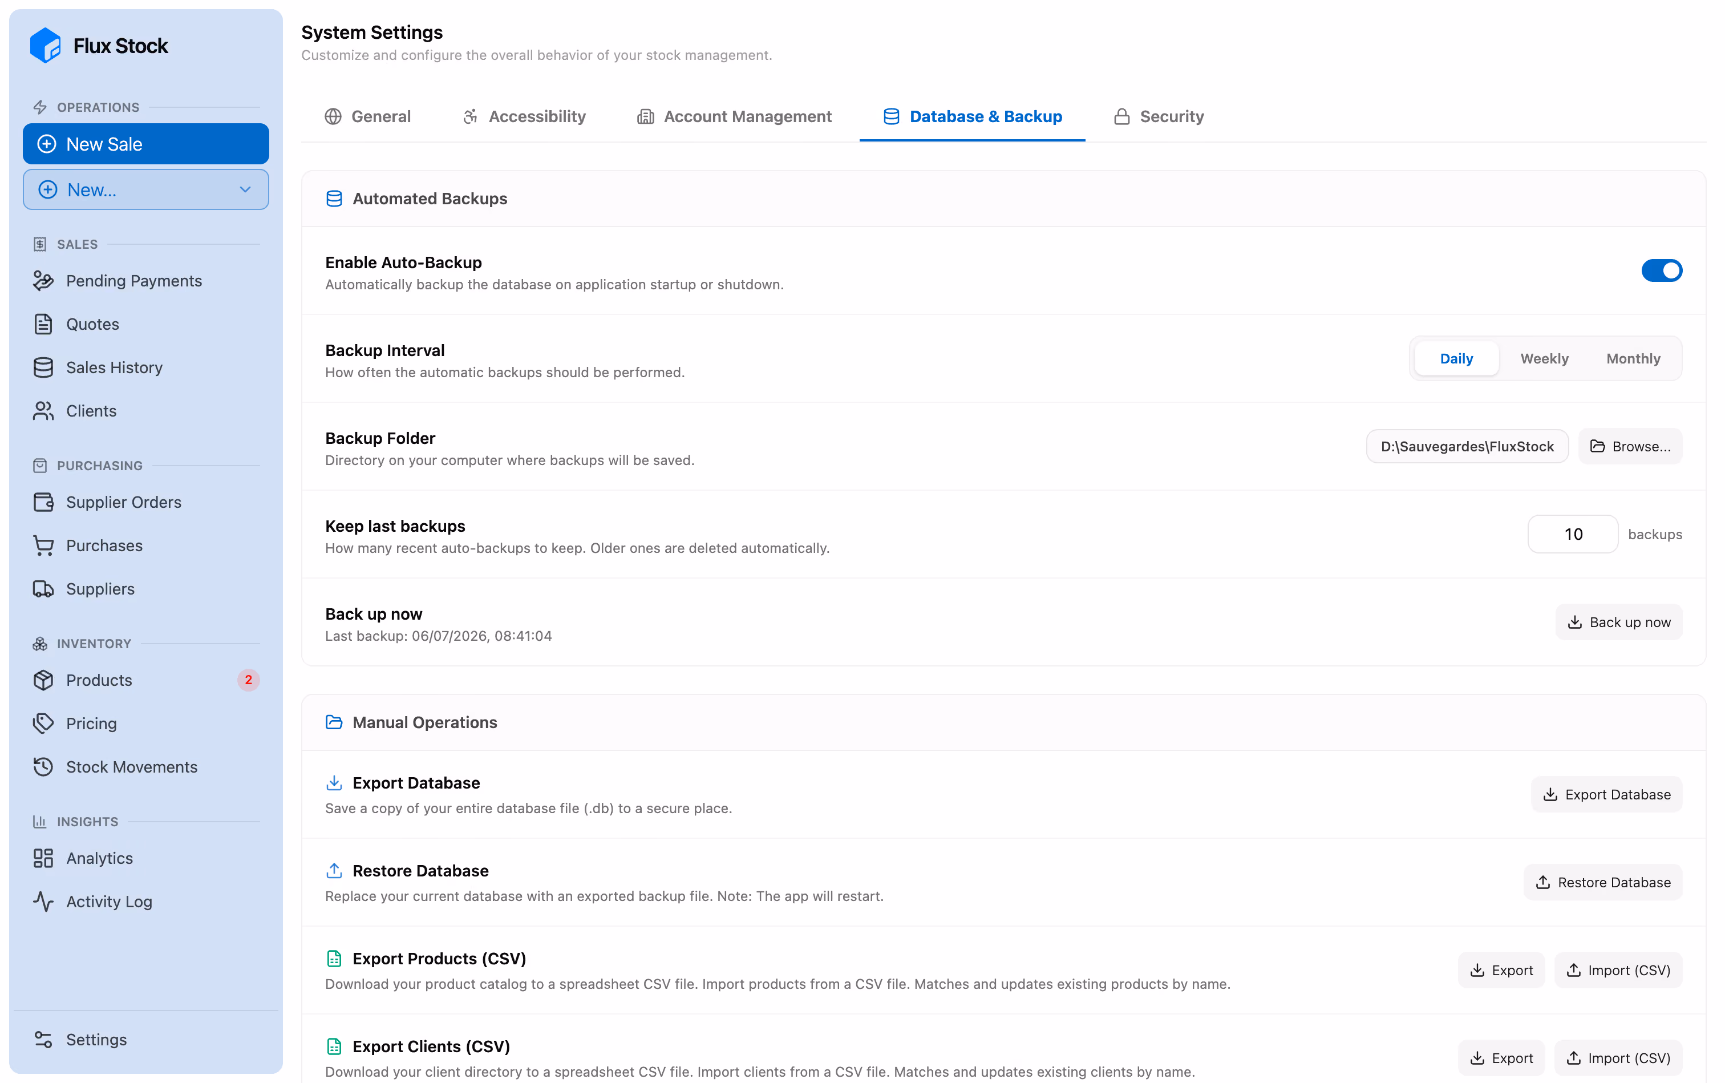Viewport: 1725px width, 1083px height.
Task: Open Stock Movements page
Action: click(146, 767)
